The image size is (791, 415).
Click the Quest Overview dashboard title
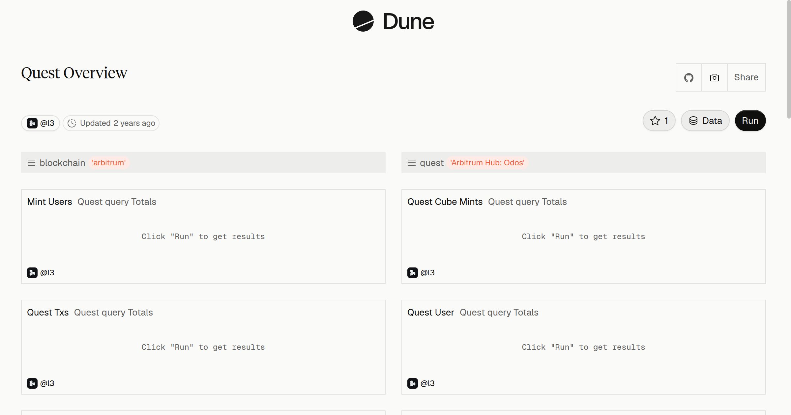click(74, 73)
